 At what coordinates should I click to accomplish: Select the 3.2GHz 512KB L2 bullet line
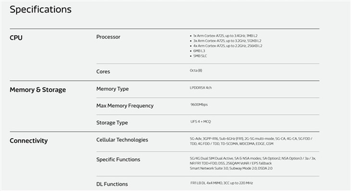tap(227, 41)
